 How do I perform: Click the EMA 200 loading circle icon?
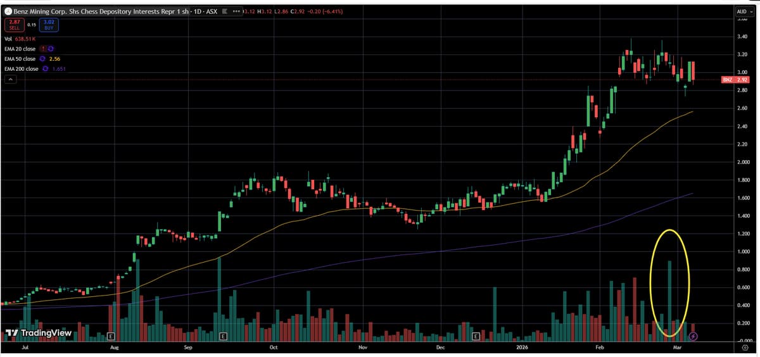(46, 69)
